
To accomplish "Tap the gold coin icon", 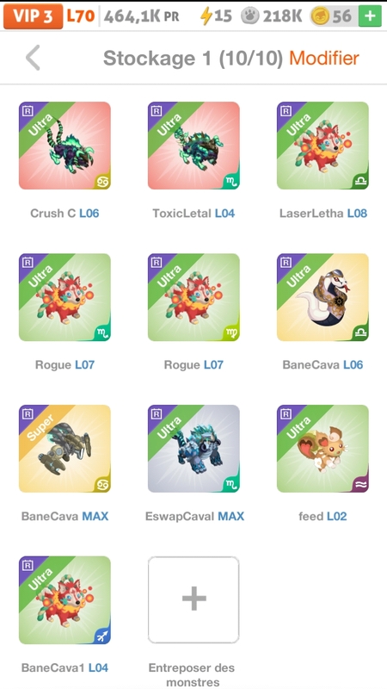I will click(x=320, y=16).
